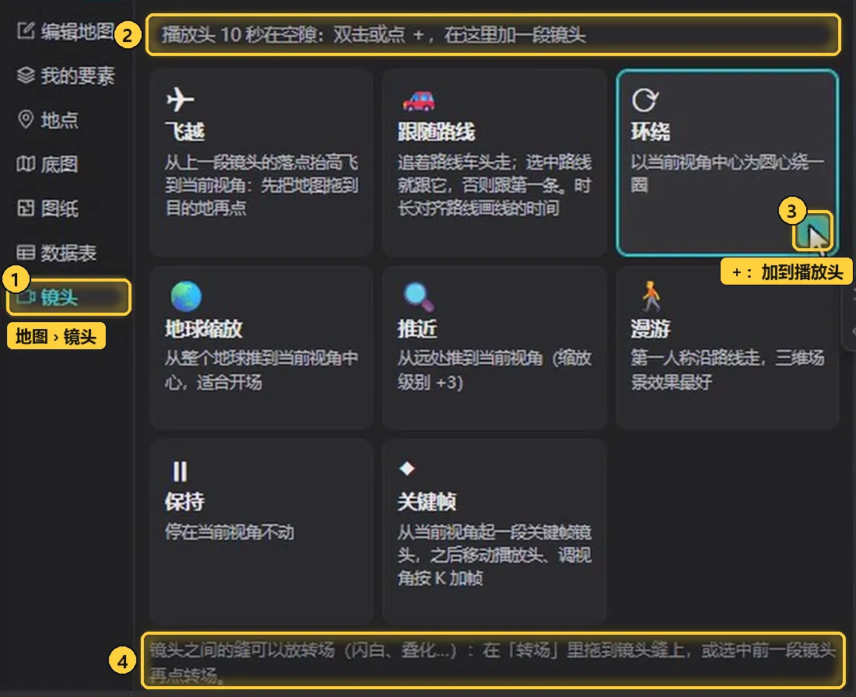Open the 我的要素 layers section
856x697 pixels.
[65, 75]
